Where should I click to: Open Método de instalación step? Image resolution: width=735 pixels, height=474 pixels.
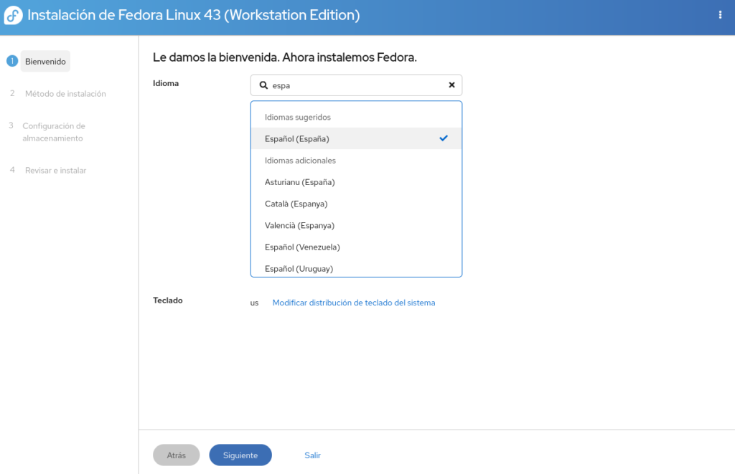coord(65,94)
